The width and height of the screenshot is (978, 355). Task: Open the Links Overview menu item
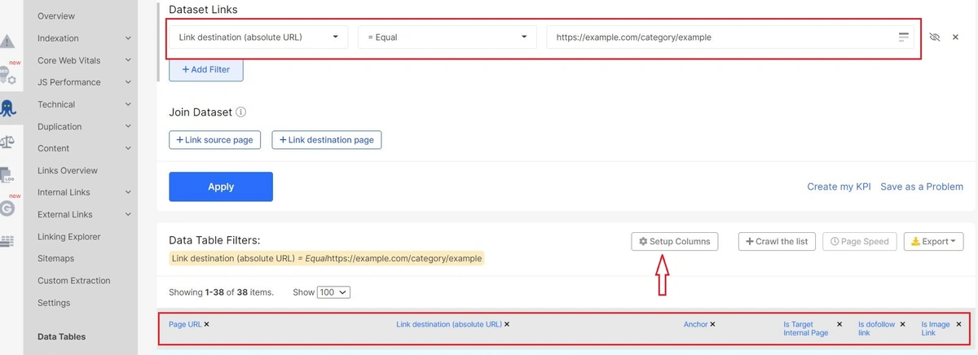click(68, 170)
